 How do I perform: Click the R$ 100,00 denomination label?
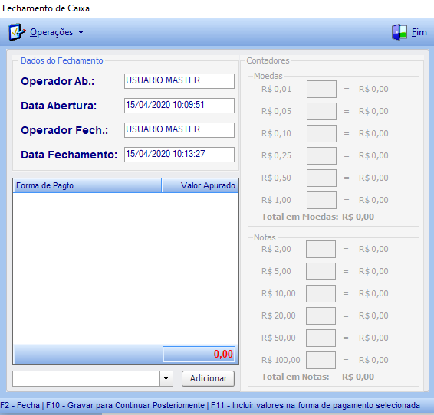tap(281, 360)
